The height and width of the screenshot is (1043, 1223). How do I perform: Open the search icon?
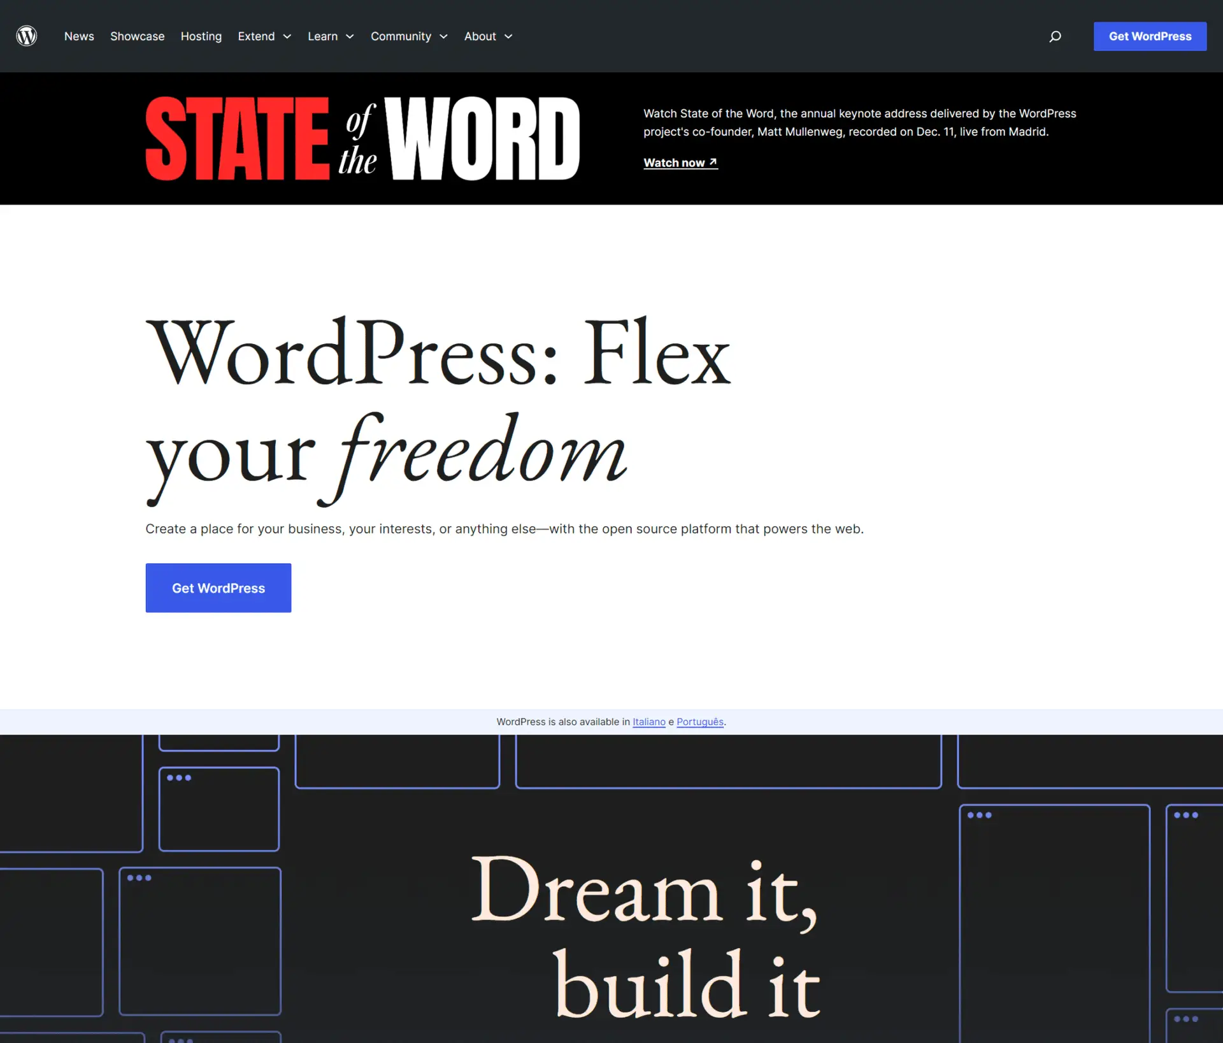coord(1054,35)
